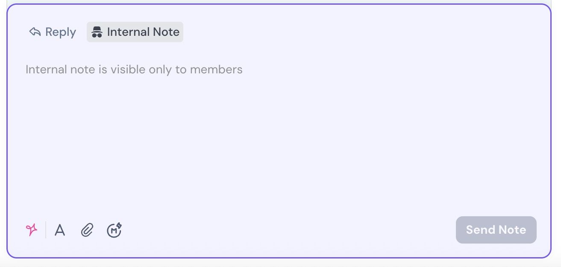Click the "Reply" text label
The image size is (561, 267).
coord(61,32)
